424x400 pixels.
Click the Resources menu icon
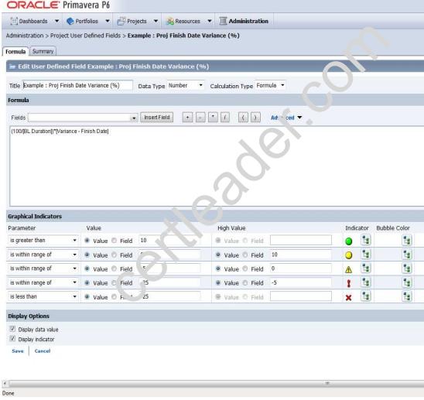[x=170, y=21]
